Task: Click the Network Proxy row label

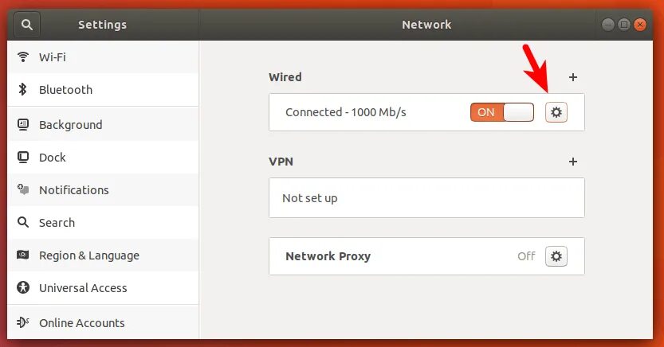Action: click(328, 256)
